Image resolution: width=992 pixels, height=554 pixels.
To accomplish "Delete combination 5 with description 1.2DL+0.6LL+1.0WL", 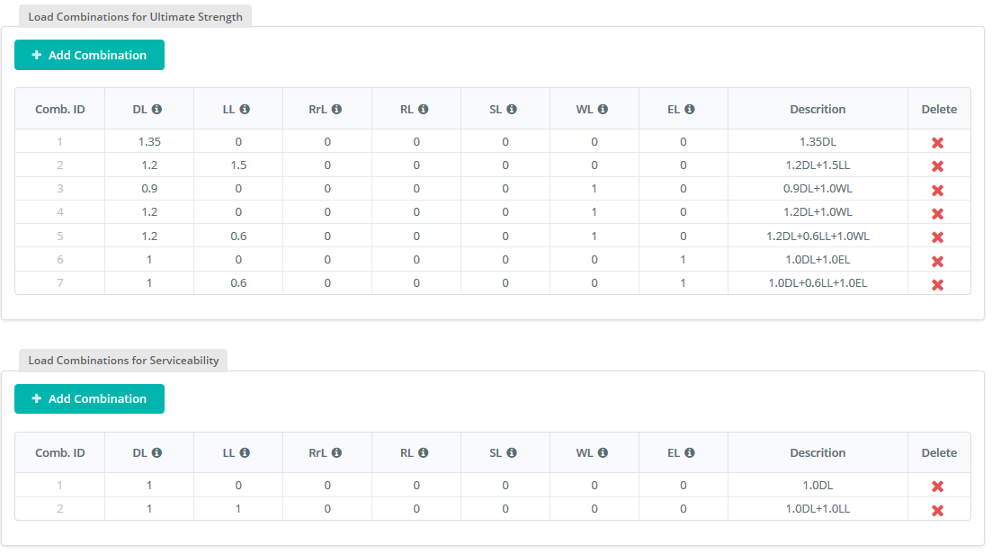I will 938,236.
